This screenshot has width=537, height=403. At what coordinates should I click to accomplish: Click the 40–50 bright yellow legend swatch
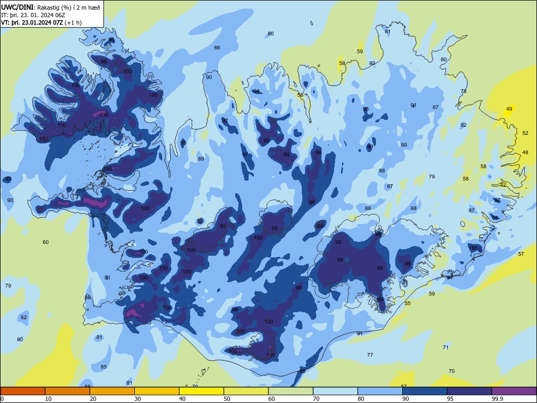pos(201,391)
